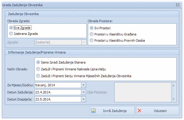
Task: Open the Datum Zaduženja date picker
Action: tap(83, 92)
